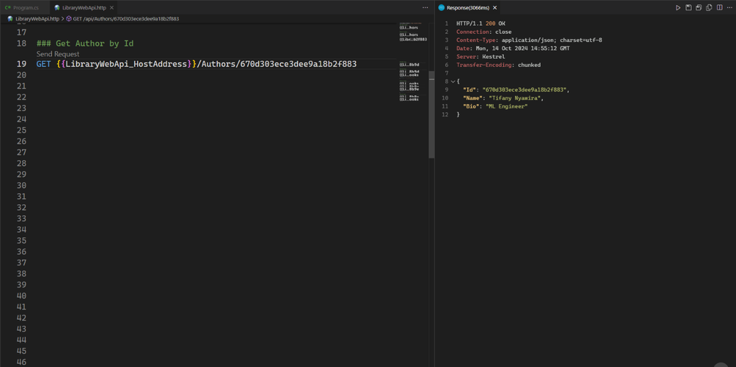Open GET /api/Authors breadcrumb symbol dropdown

coord(125,18)
